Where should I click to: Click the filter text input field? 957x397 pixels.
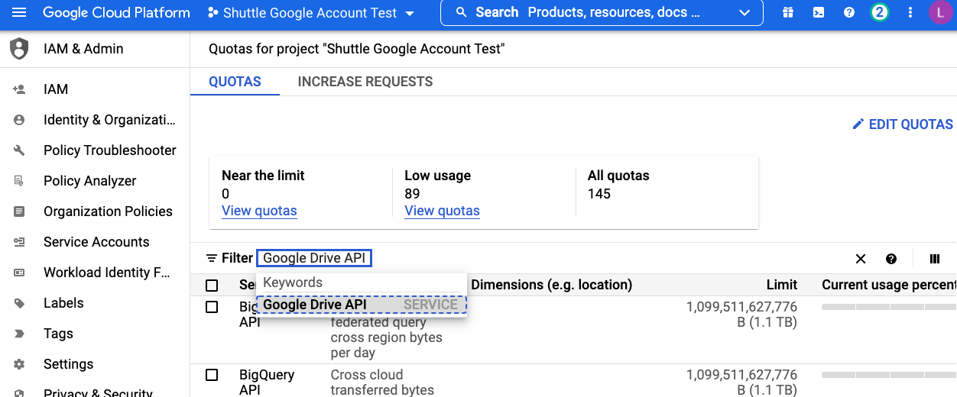coord(314,258)
